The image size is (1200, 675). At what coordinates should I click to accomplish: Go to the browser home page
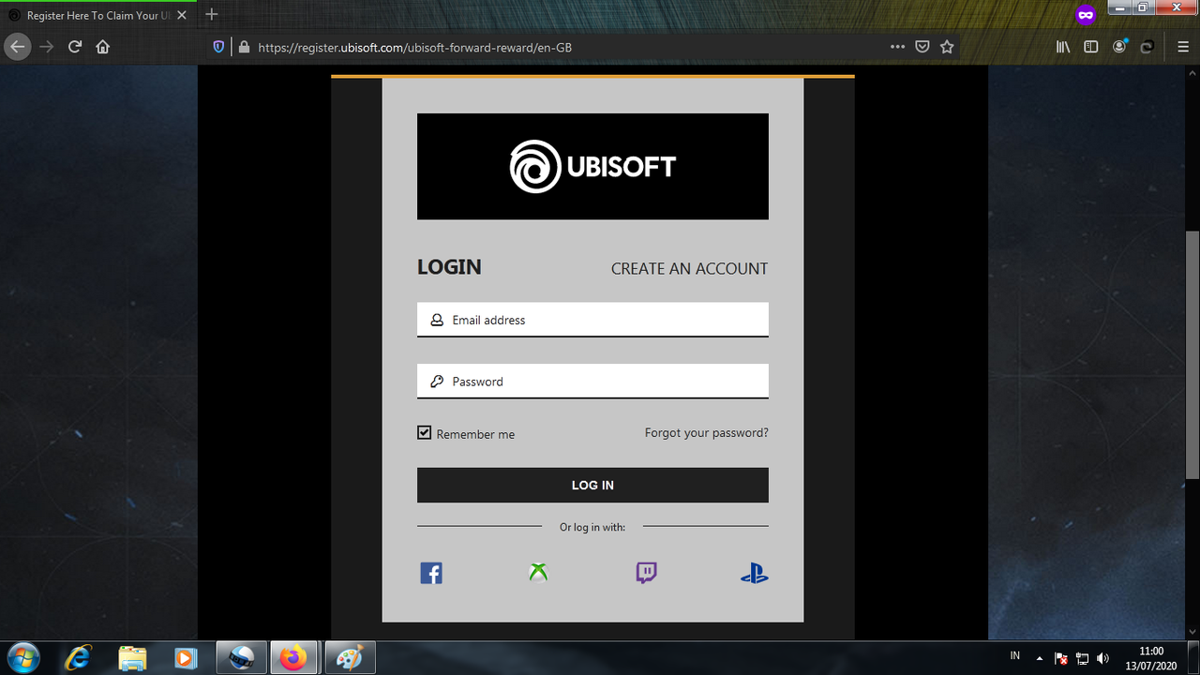pyautogui.click(x=103, y=47)
